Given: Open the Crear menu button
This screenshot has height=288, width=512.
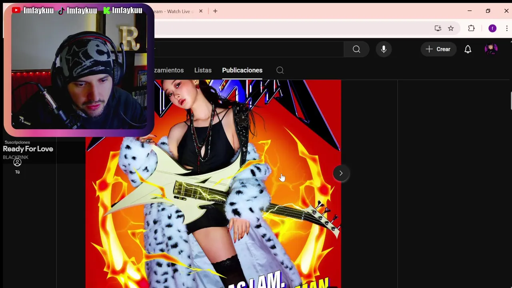Looking at the screenshot, I should [x=438, y=49].
